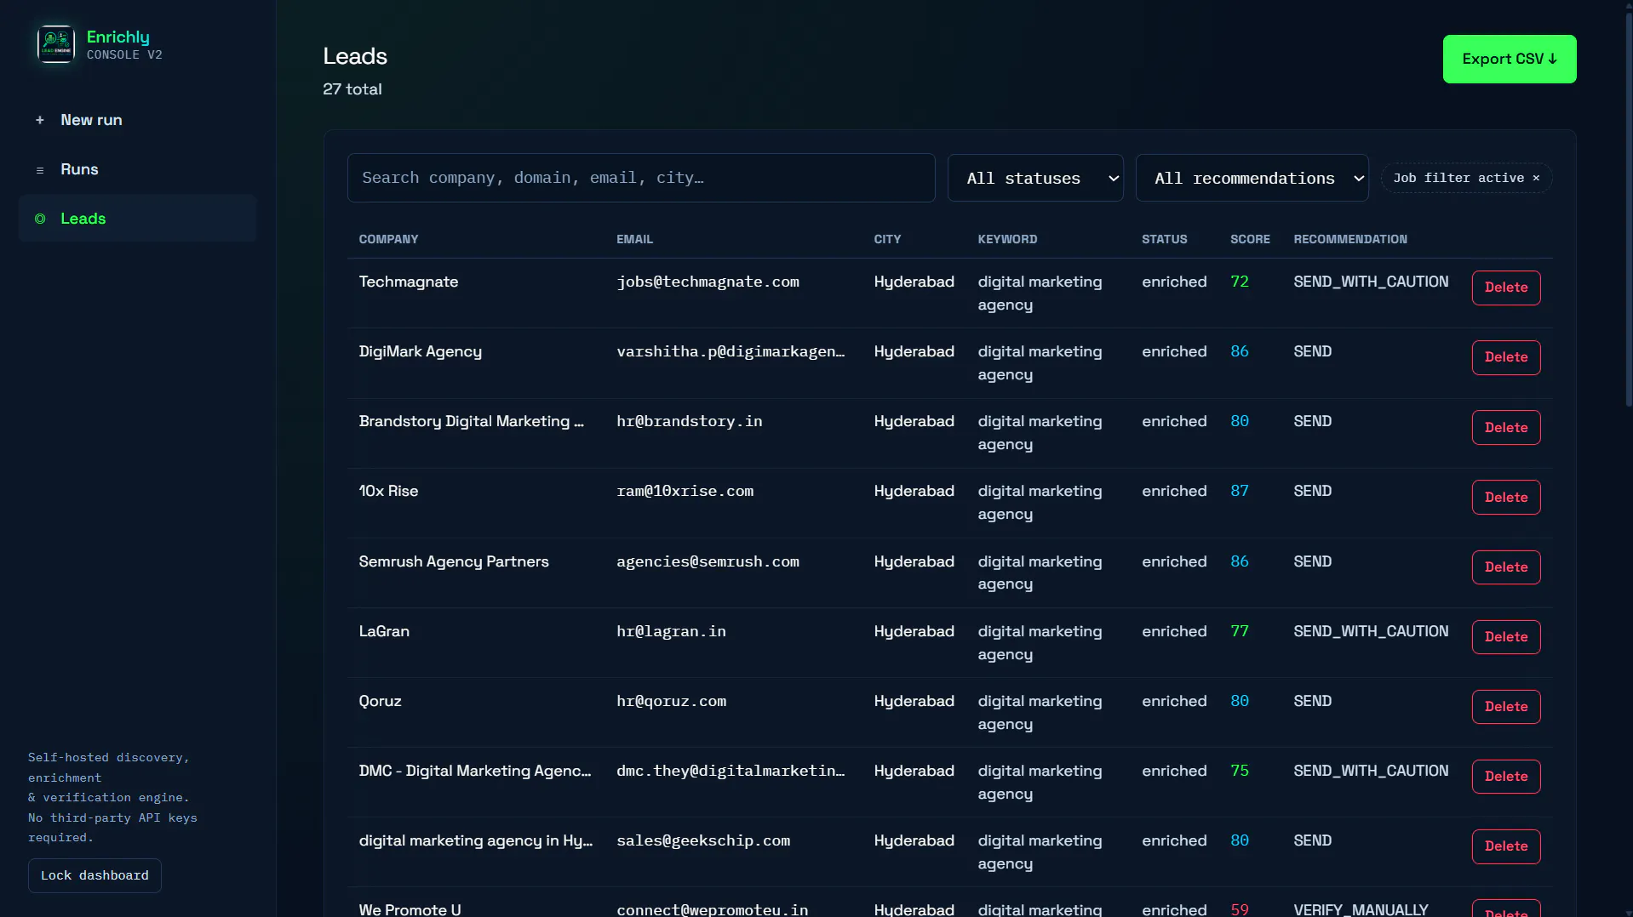Click the Export CSV button

(1509, 59)
